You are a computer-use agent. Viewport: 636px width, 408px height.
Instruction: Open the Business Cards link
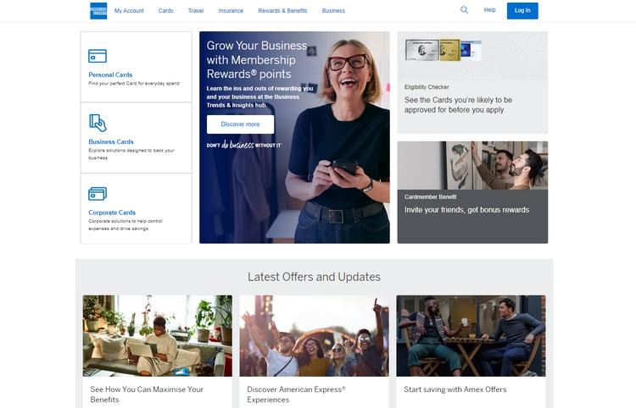(111, 141)
